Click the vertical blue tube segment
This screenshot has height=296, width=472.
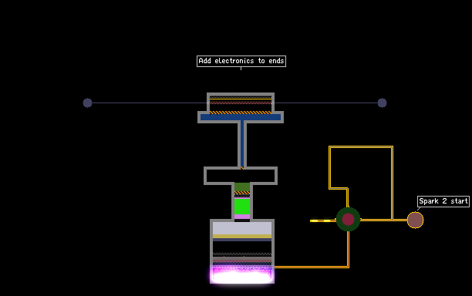point(242,144)
